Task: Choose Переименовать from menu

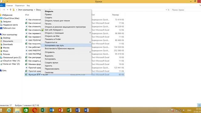Action: (52, 69)
